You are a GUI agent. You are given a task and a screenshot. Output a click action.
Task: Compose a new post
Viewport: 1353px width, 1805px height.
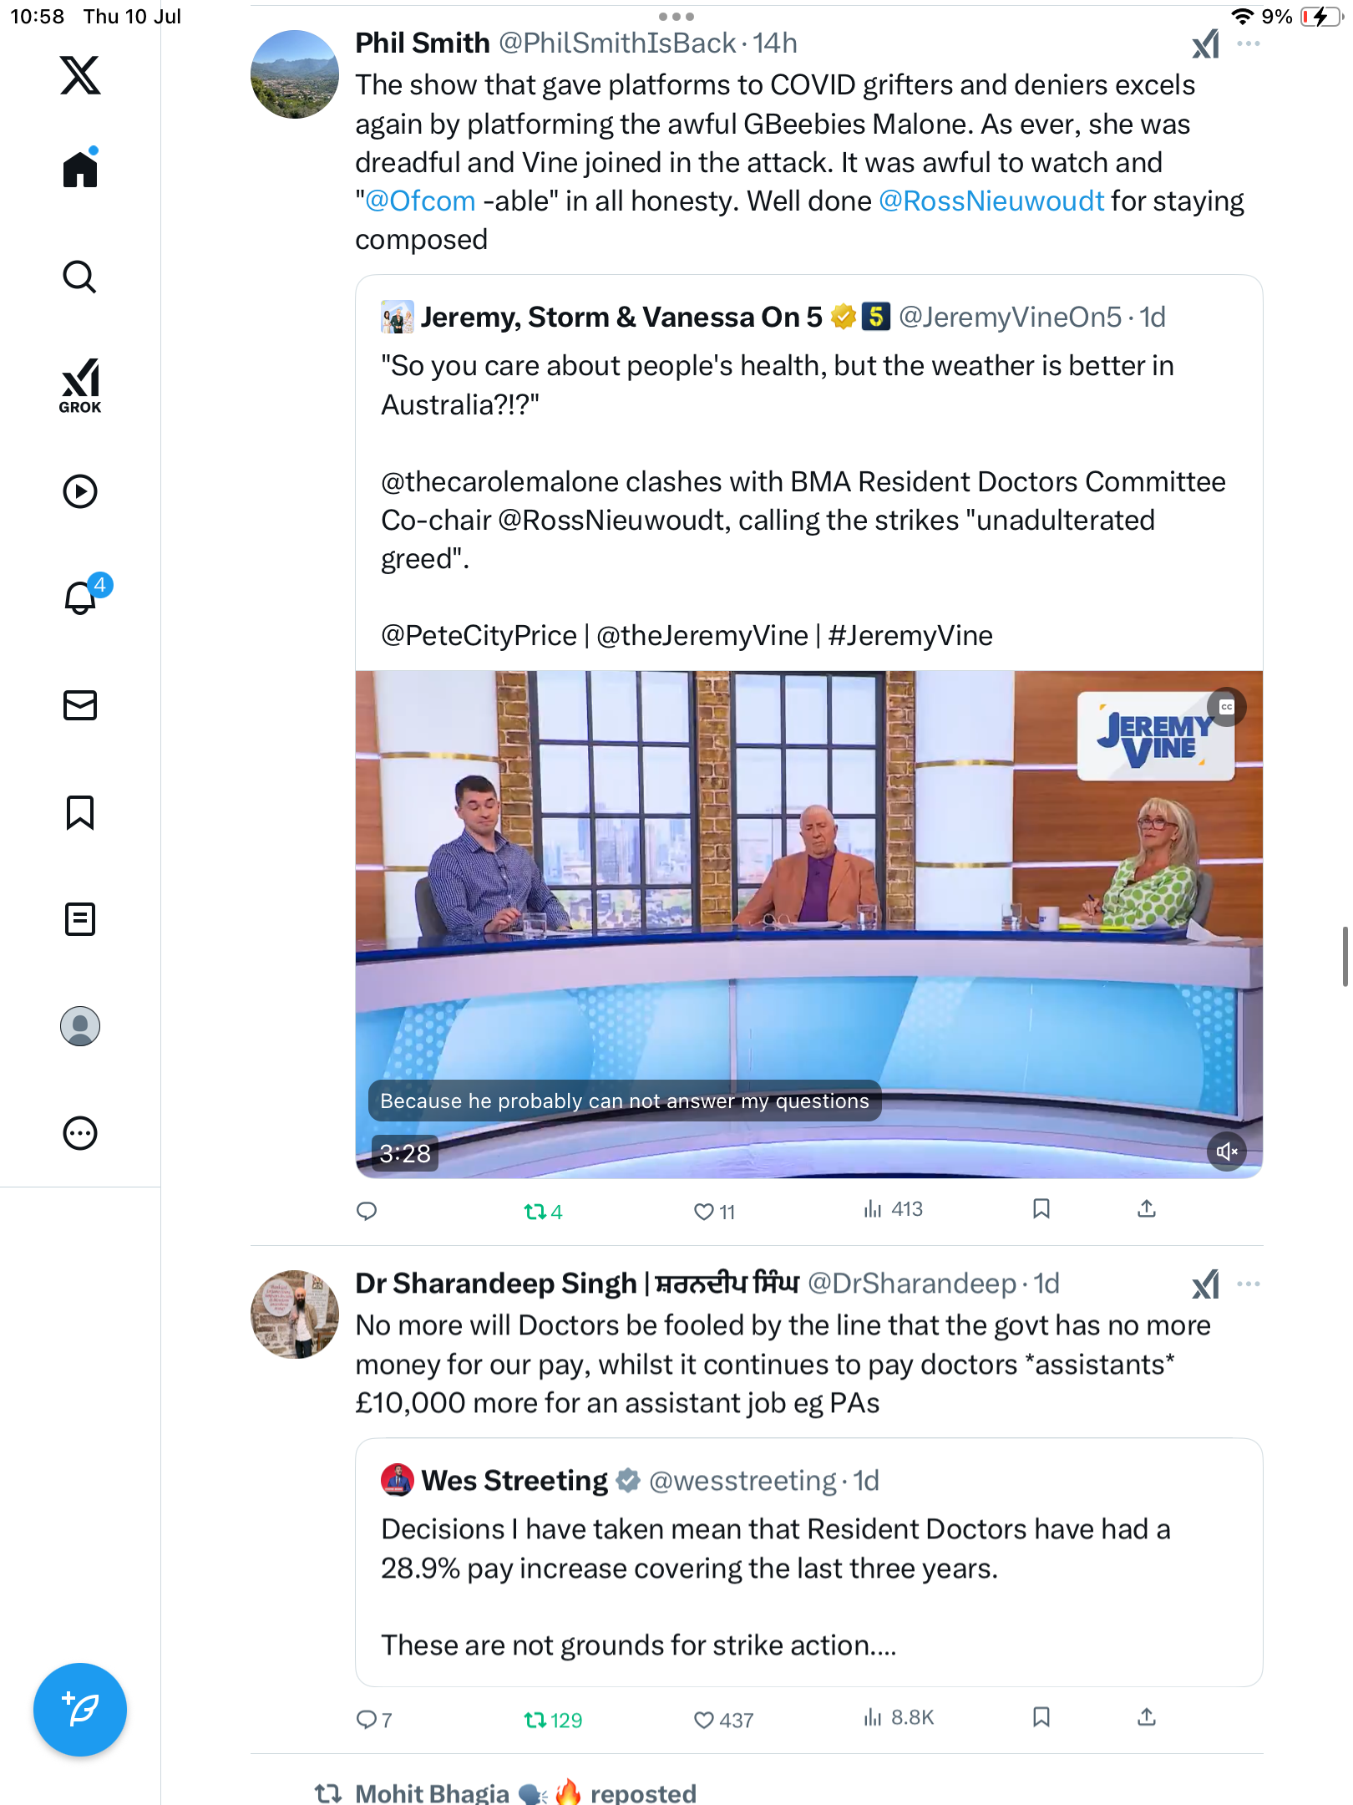pyautogui.click(x=80, y=1710)
